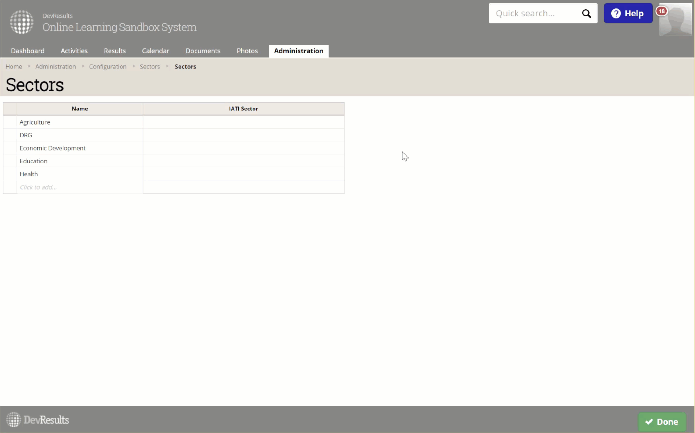Open the Help button
This screenshot has height=433, width=695.
(x=628, y=13)
